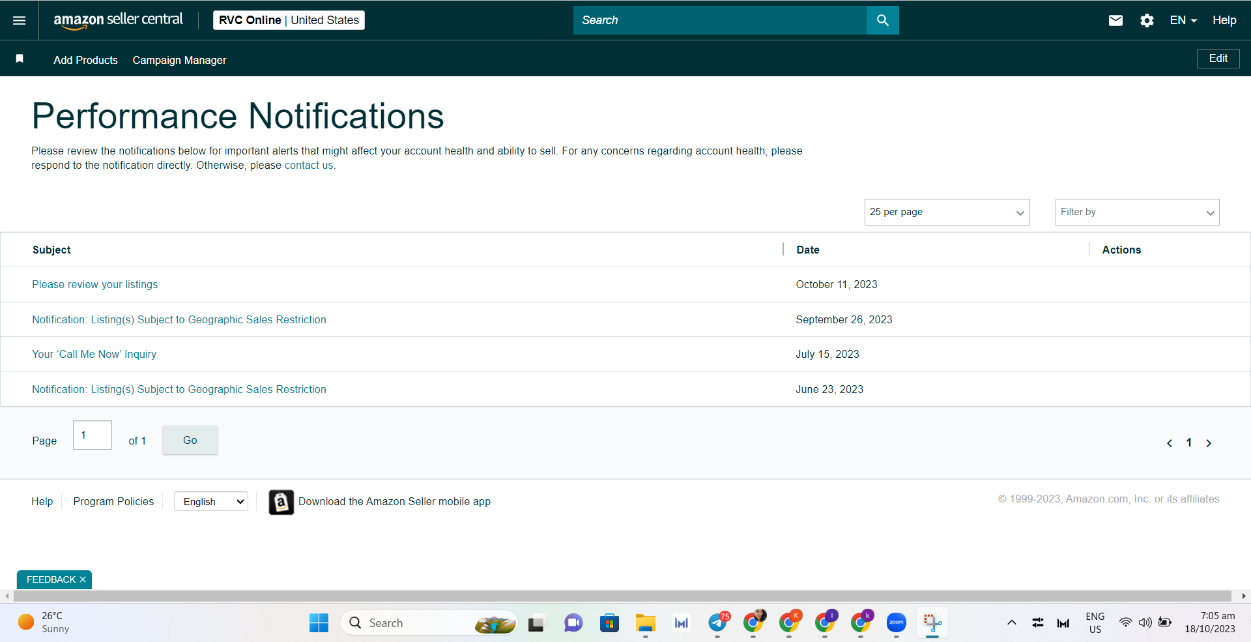This screenshot has width=1251, height=642.
Task: Click into the Seller Central search field
Action: pos(720,20)
